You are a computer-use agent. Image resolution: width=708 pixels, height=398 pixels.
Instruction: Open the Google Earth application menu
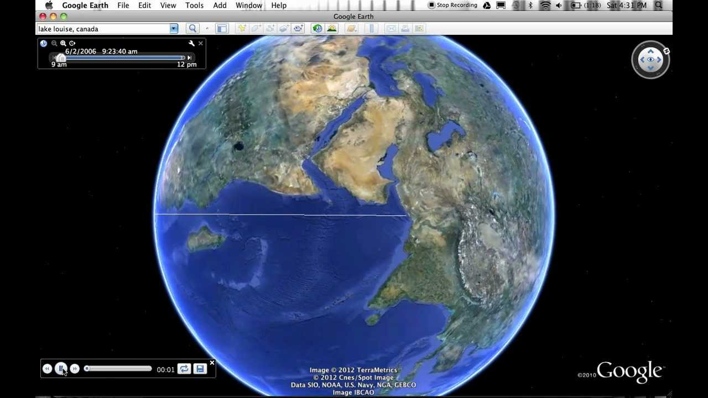85,6
